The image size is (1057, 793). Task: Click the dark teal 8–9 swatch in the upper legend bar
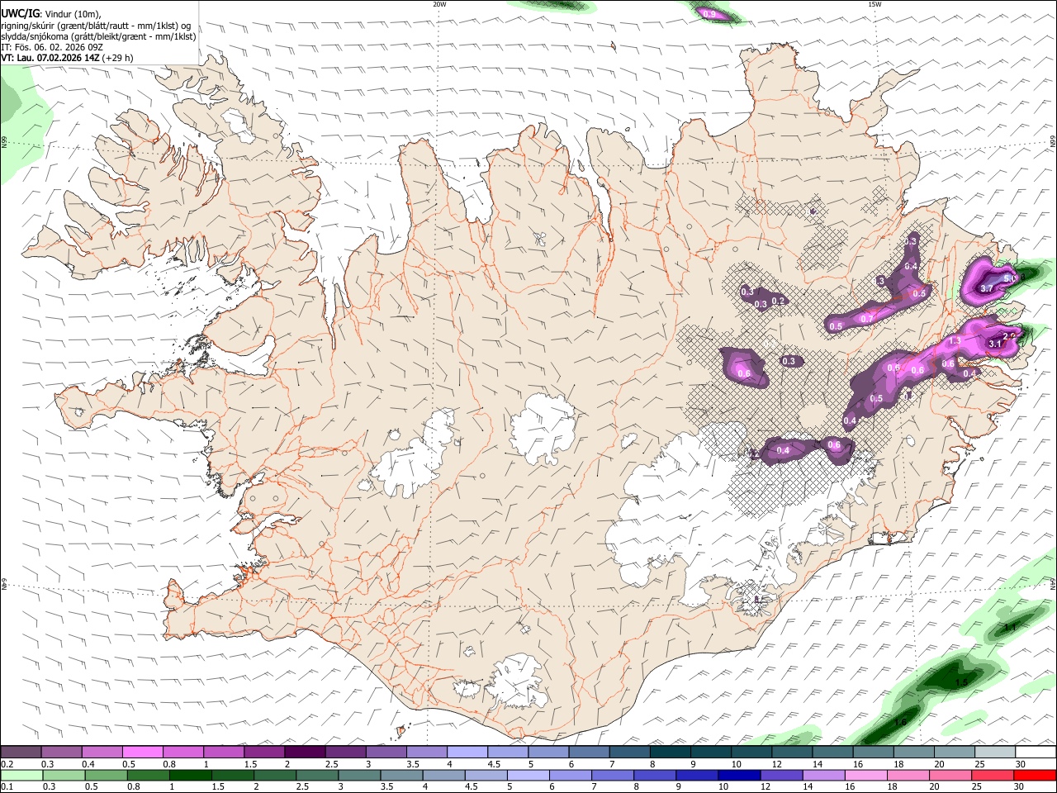click(671, 752)
